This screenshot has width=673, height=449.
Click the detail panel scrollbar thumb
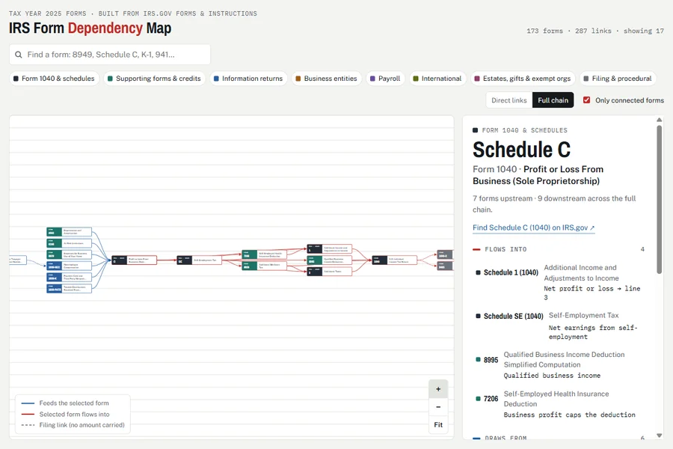click(660, 199)
